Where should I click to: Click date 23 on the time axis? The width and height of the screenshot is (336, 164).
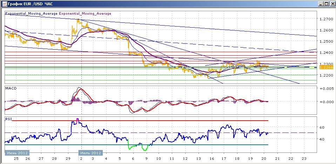coord(304,159)
